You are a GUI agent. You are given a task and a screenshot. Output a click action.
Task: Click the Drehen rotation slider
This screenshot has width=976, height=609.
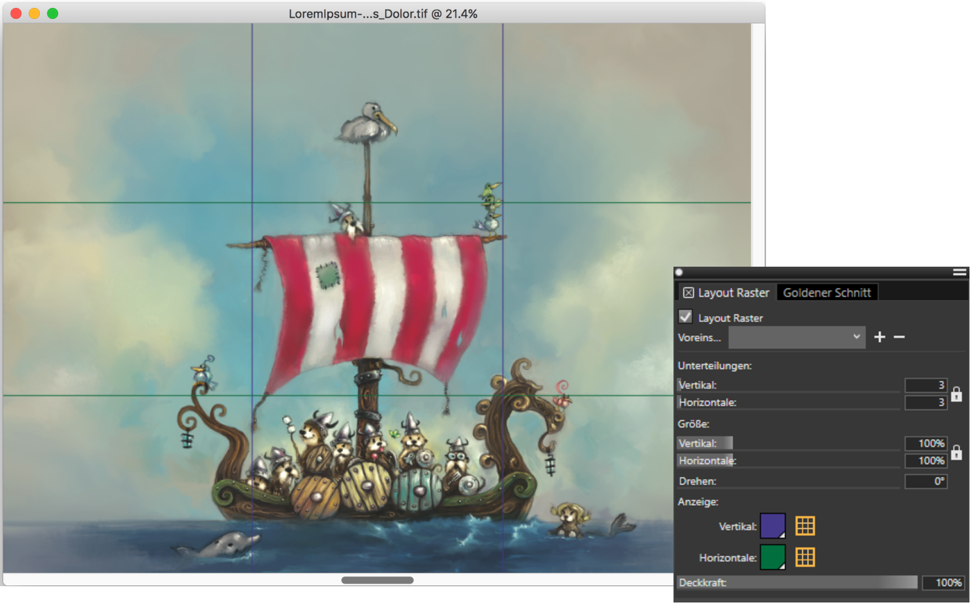(x=789, y=482)
